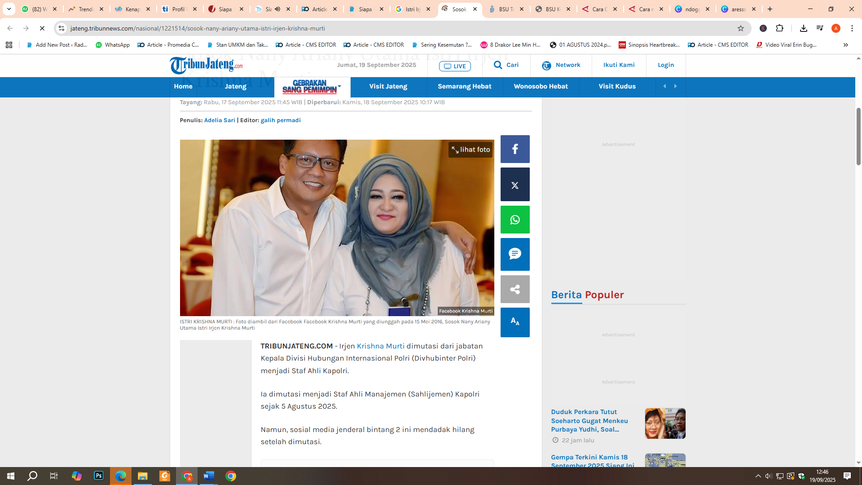Open Gempa Terkini Kamis 18 September article
Image resolution: width=862 pixels, height=485 pixels.
[x=593, y=461]
